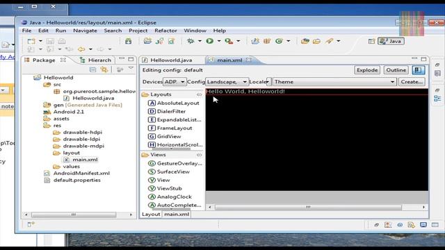Open the New Java Class dropdown arrow
The width and height of the screenshot is (445, 250).
(x=289, y=41)
